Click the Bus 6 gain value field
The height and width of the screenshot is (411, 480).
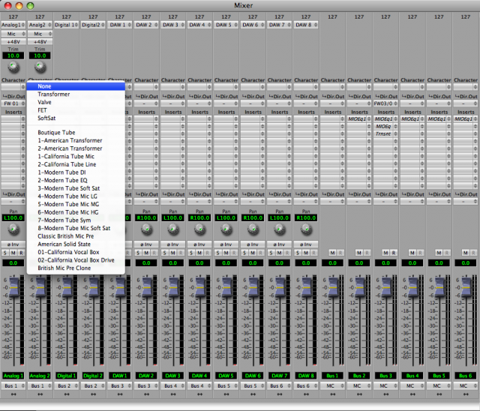coord(466,263)
